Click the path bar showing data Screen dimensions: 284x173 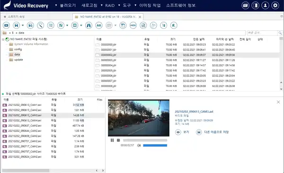click(x=124, y=33)
